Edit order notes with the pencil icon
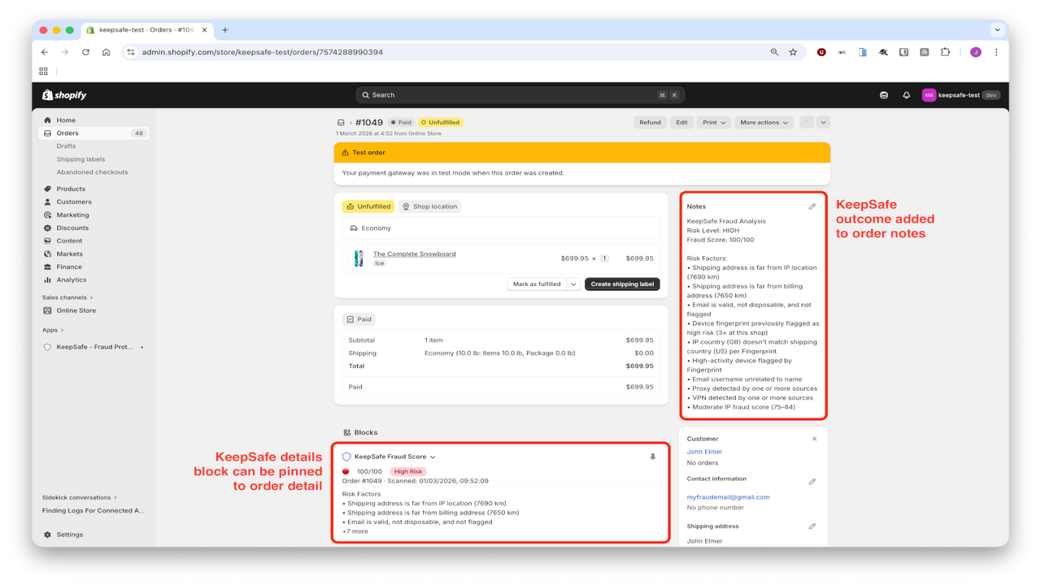Viewport: 1041px width, 585px height. (812, 206)
